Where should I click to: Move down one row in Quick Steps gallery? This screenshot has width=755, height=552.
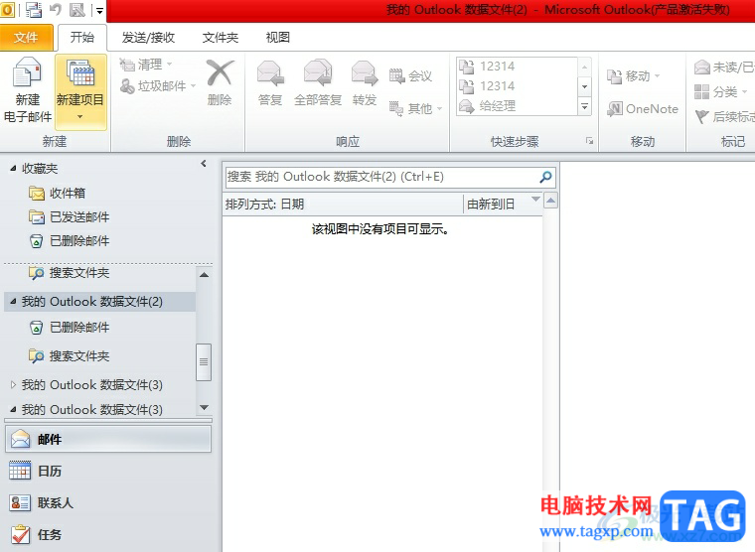[584, 86]
